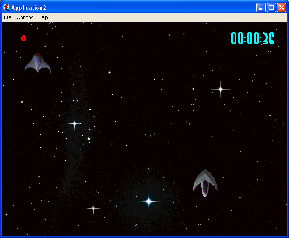The height and width of the screenshot is (238, 289).
Task: Minimize the Application2 window
Action: (261, 8)
